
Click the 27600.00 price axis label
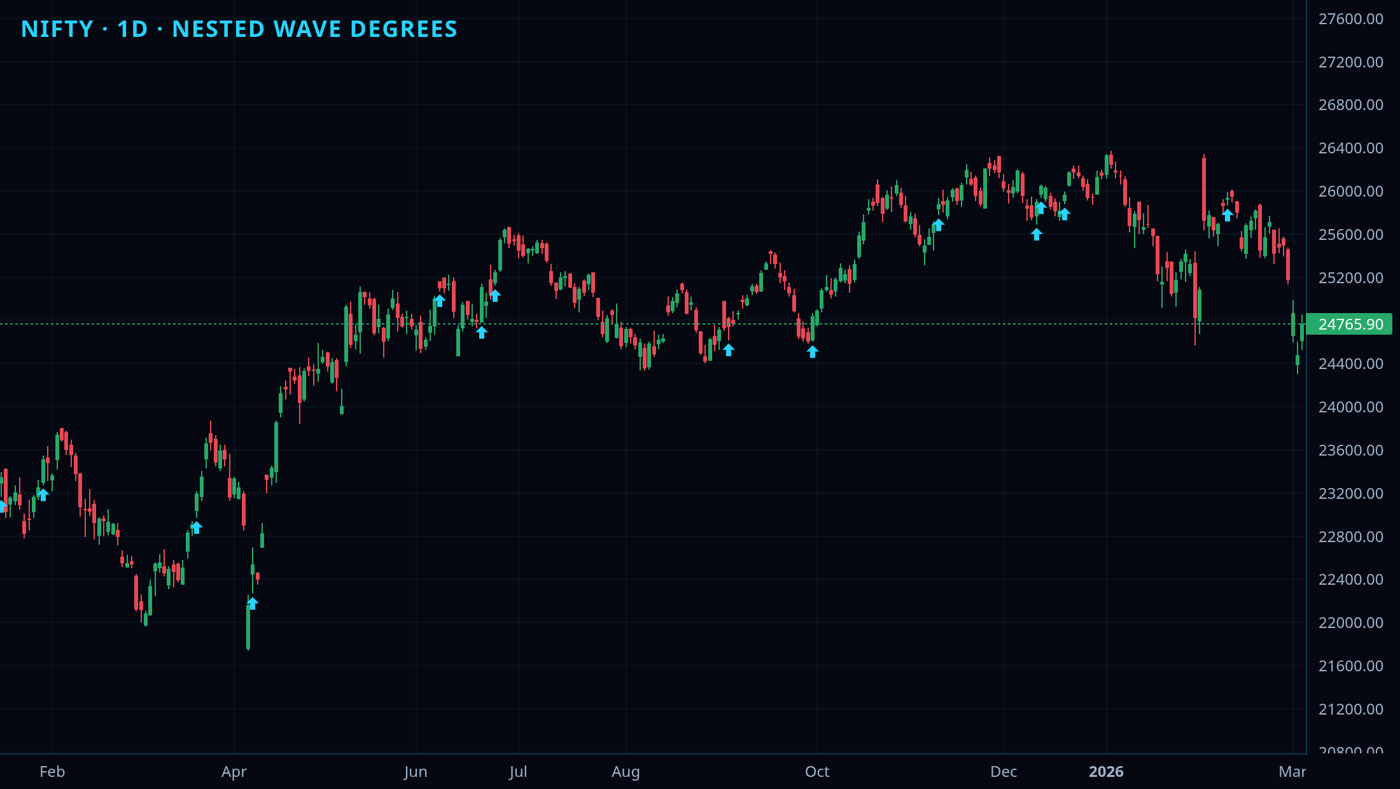(x=1350, y=19)
